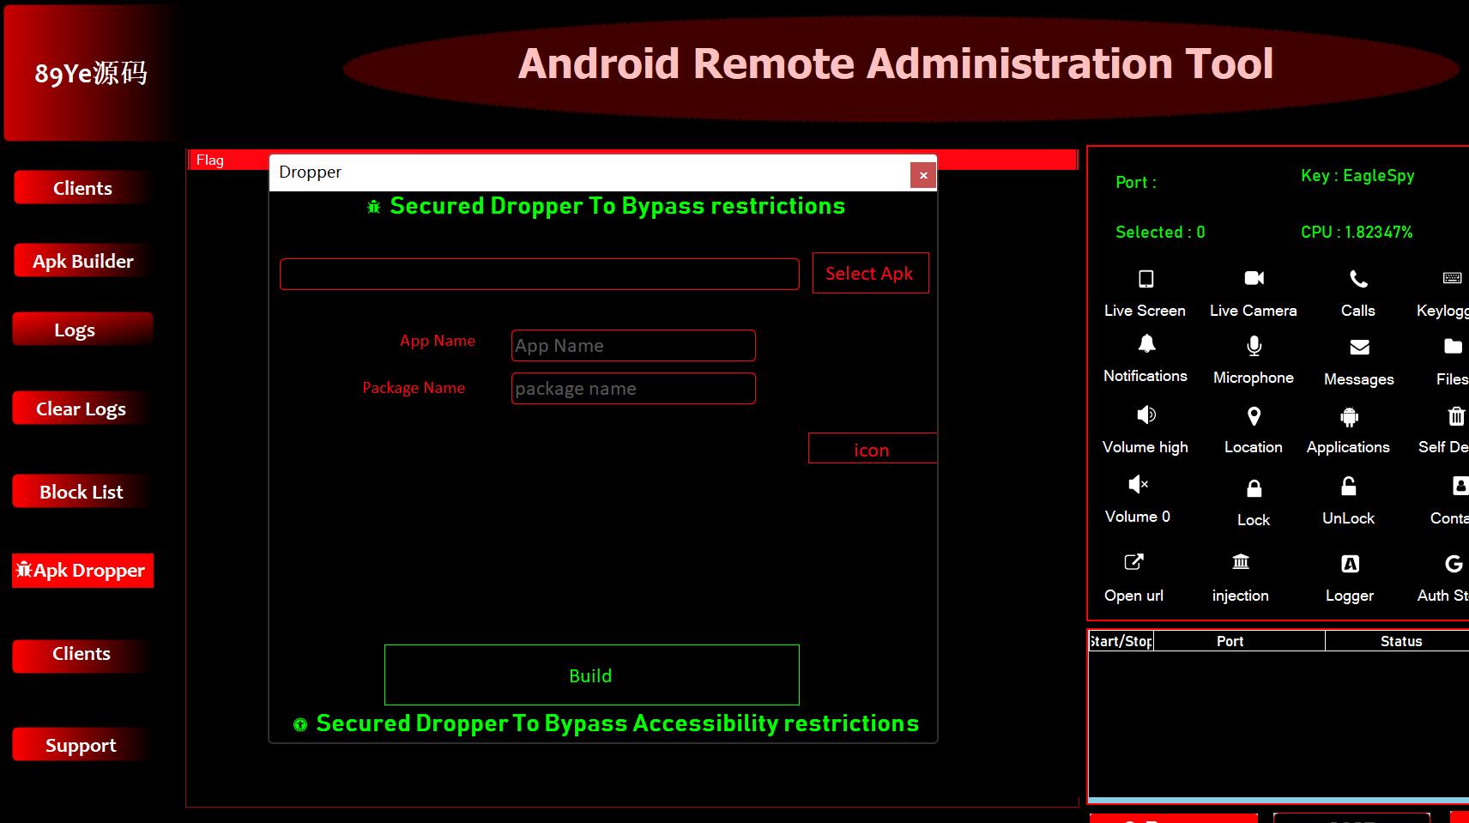Screen dimensions: 1469x823
Task: Click the Status column header
Action: (1397, 641)
